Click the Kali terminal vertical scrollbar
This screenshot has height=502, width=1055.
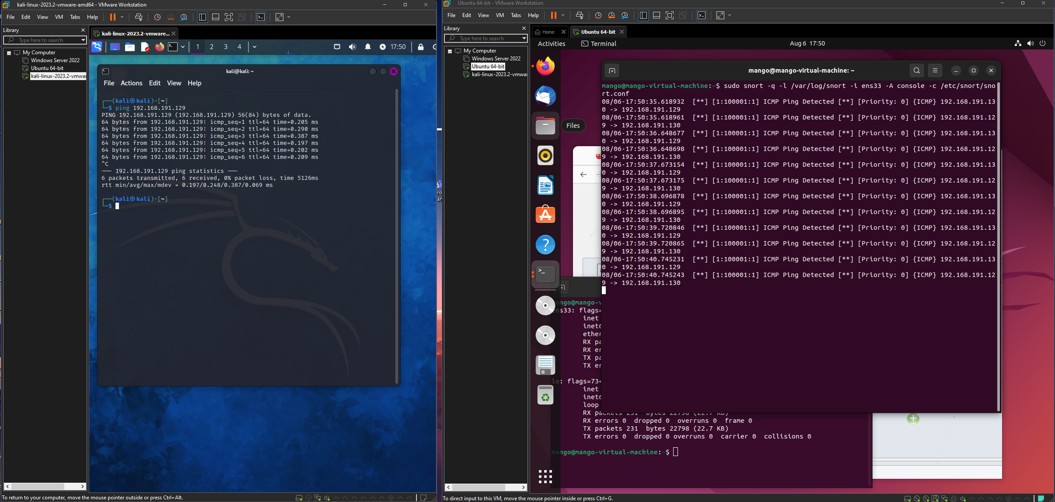coord(397,236)
